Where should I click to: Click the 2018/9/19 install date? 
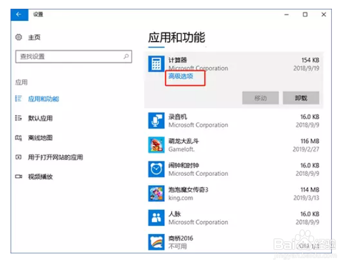point(306,68)
